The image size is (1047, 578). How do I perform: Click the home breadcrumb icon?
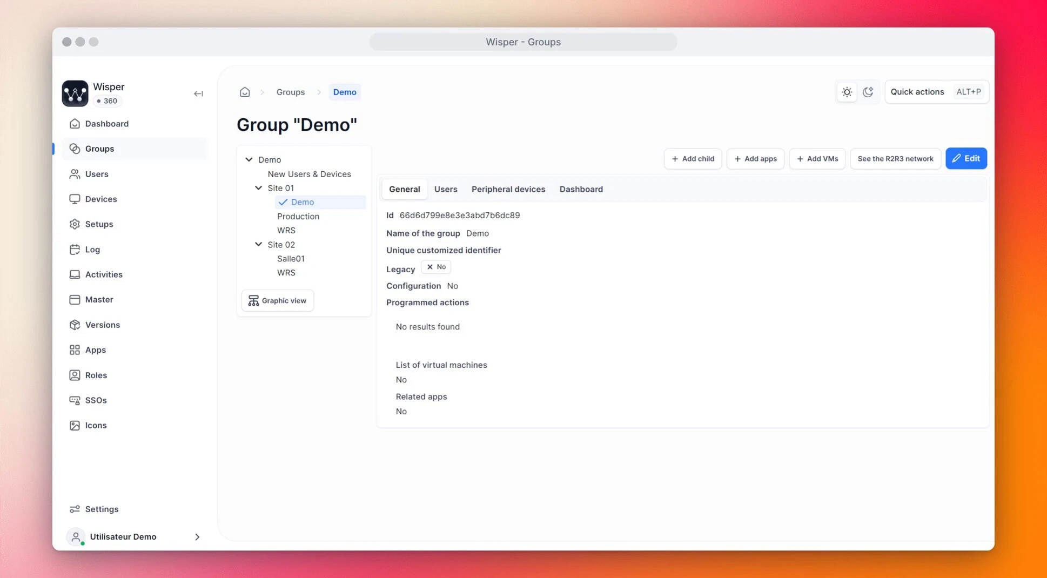click(x=244, y=92)
